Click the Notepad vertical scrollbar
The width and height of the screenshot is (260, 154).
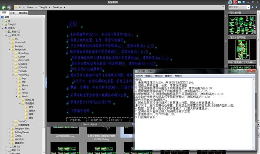pyautogui.click(x=254, y=114)
